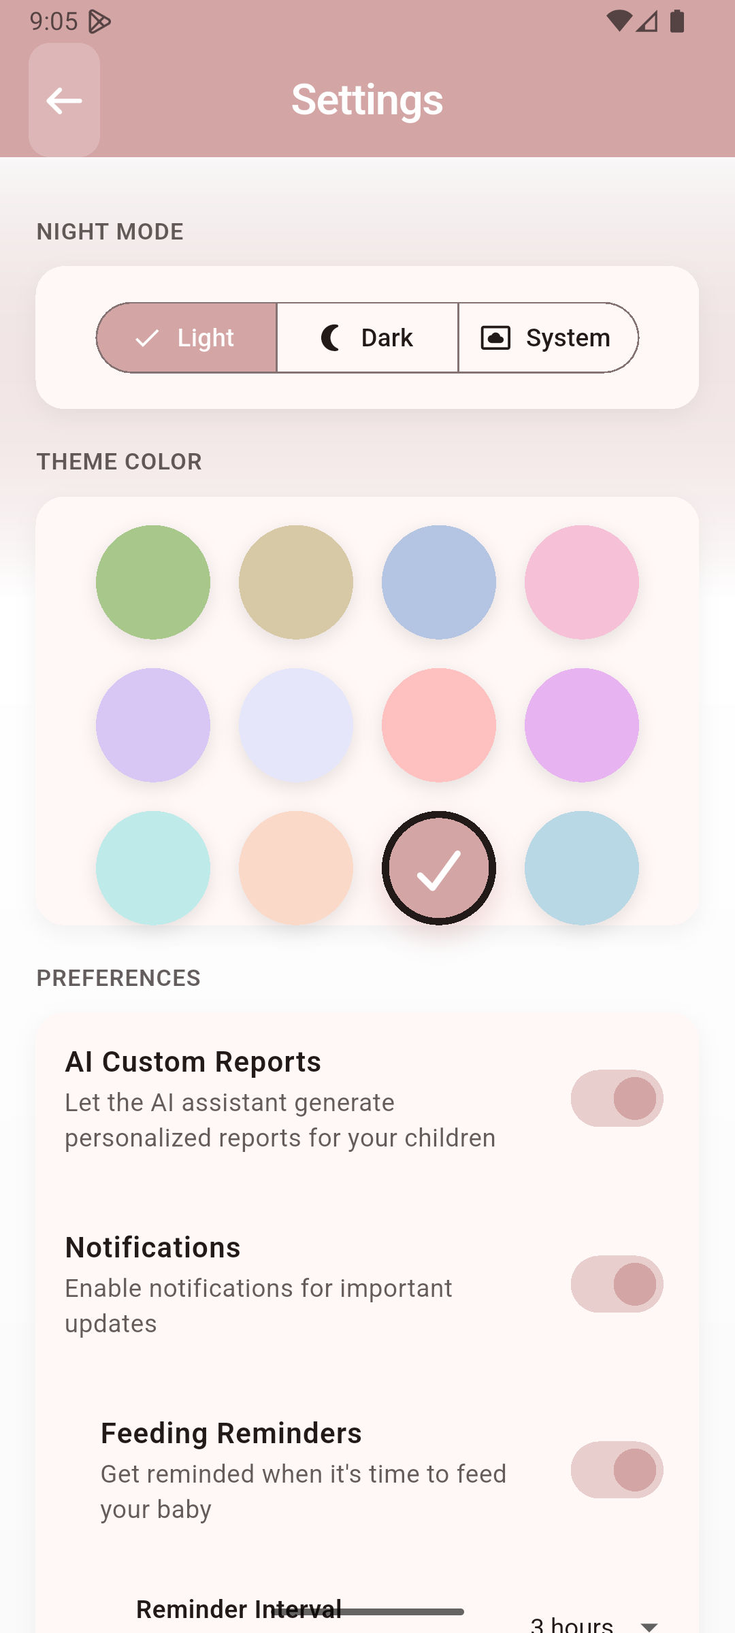Select the orchid violet theme swatch
Viewport: 735px width, 1633px height.
pyautogui.click(x=582, y=725)
